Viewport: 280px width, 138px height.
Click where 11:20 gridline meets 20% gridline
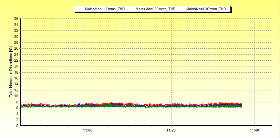tap(171, 66)
